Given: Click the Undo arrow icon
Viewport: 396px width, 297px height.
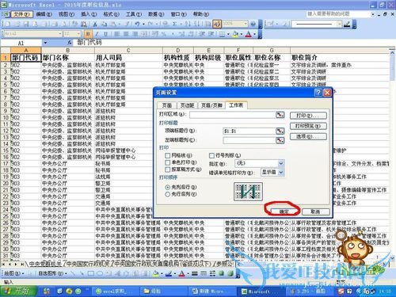Looking at the screenshot, I should (x=137, y=24).
